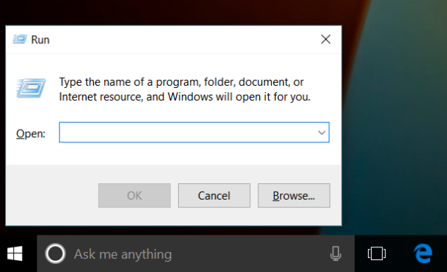Expand the Open combo box dropdown arrow
The image size is (447, 272).
coord(322,133)
